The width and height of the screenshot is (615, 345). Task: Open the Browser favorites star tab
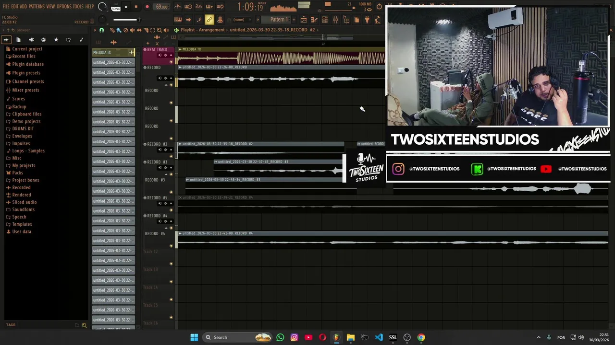[x=56, y=40]
